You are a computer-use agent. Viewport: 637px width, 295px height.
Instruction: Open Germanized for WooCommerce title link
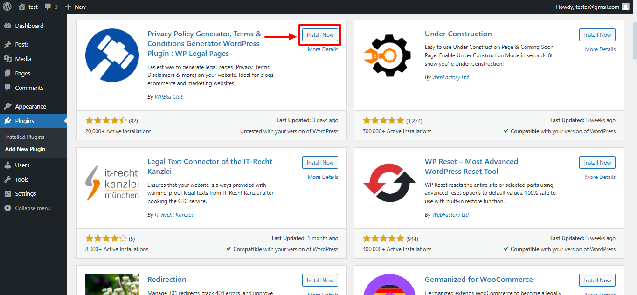[x=479, y=280]
